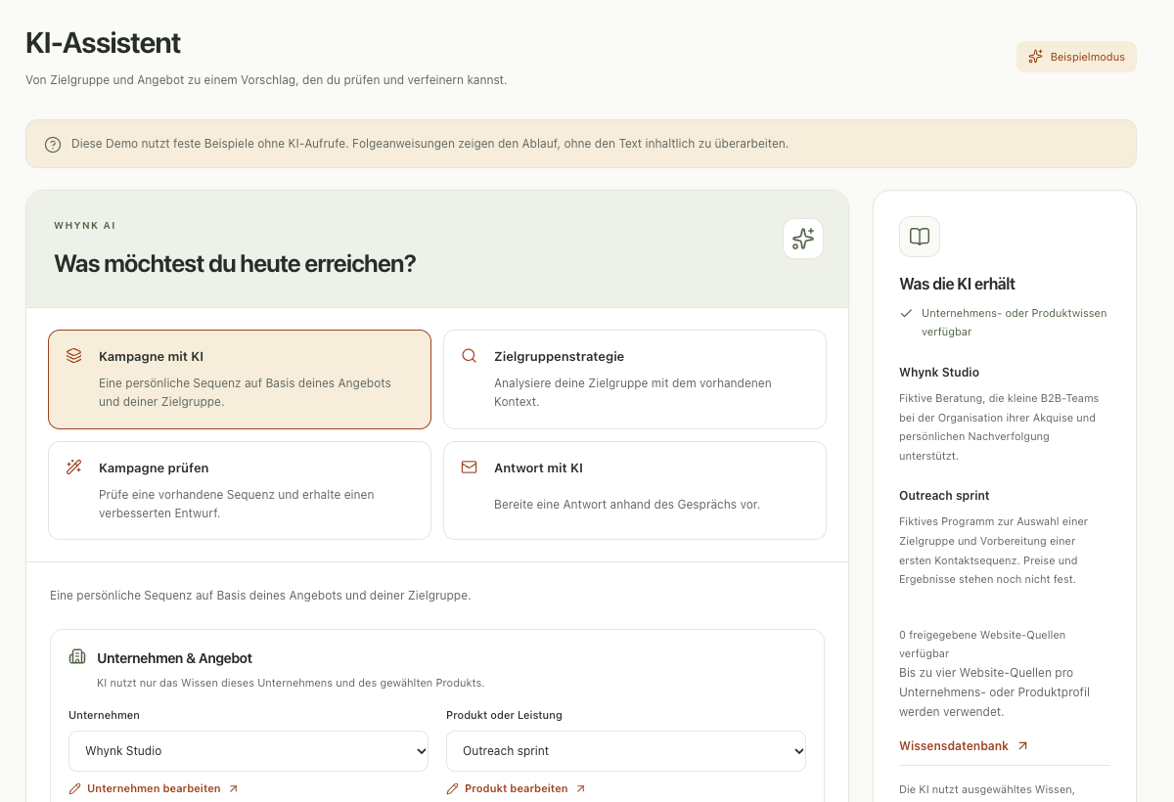Click the Produkt oder Leistung field label
The height and width of the screenshot is (802, 1174).
click(504, 715)
